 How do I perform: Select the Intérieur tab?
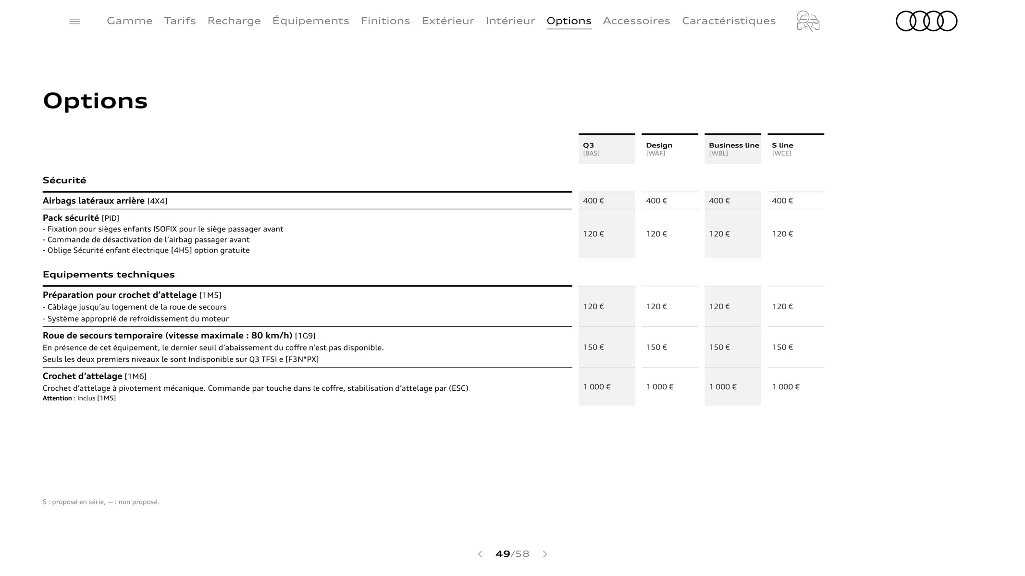510,21
